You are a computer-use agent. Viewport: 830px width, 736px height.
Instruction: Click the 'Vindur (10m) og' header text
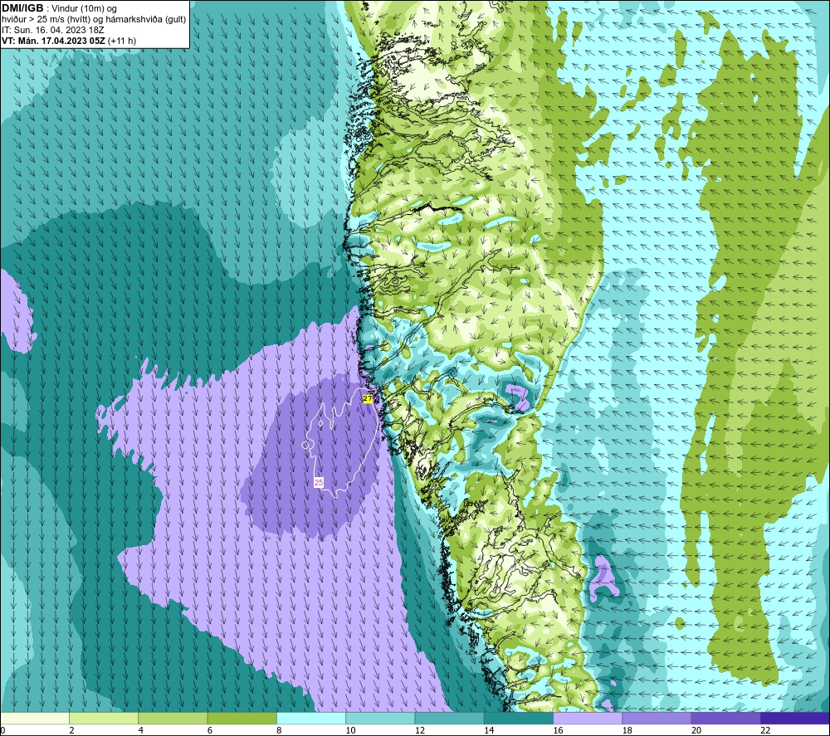coord(84,9)
